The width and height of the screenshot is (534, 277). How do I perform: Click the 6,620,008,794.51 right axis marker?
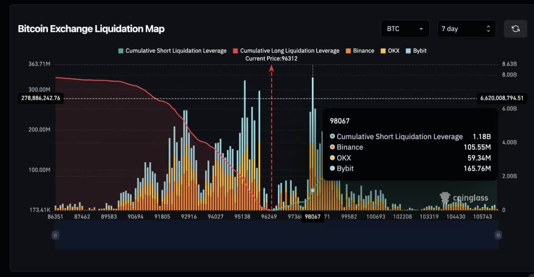[501, 98]
